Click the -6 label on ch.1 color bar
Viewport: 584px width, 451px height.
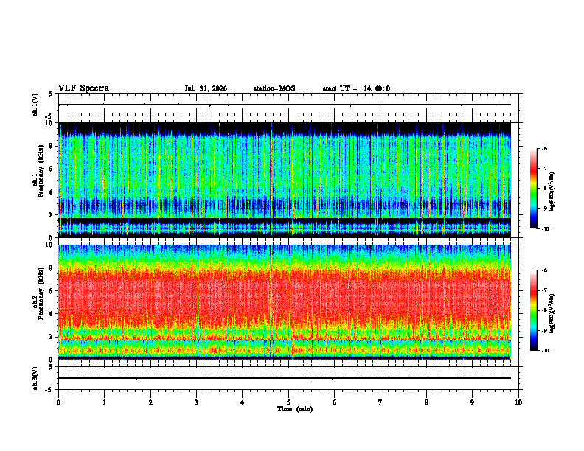click(x=544, y=148)
